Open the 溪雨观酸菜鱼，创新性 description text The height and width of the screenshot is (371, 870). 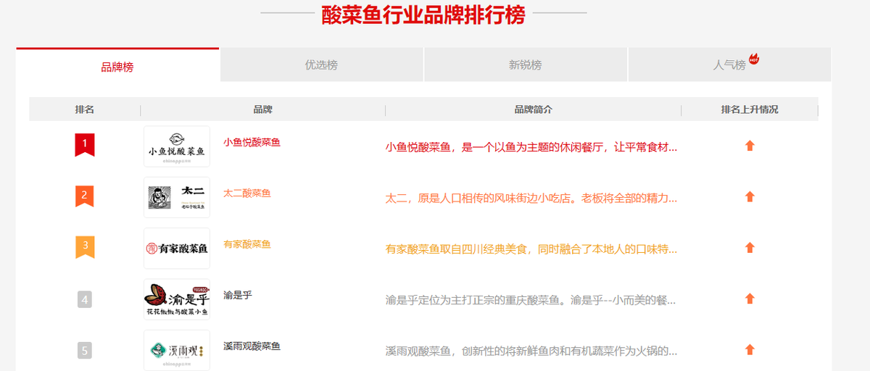point(531,351)
